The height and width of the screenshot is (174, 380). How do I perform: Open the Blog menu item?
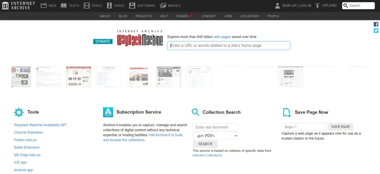tap(123, 16)
